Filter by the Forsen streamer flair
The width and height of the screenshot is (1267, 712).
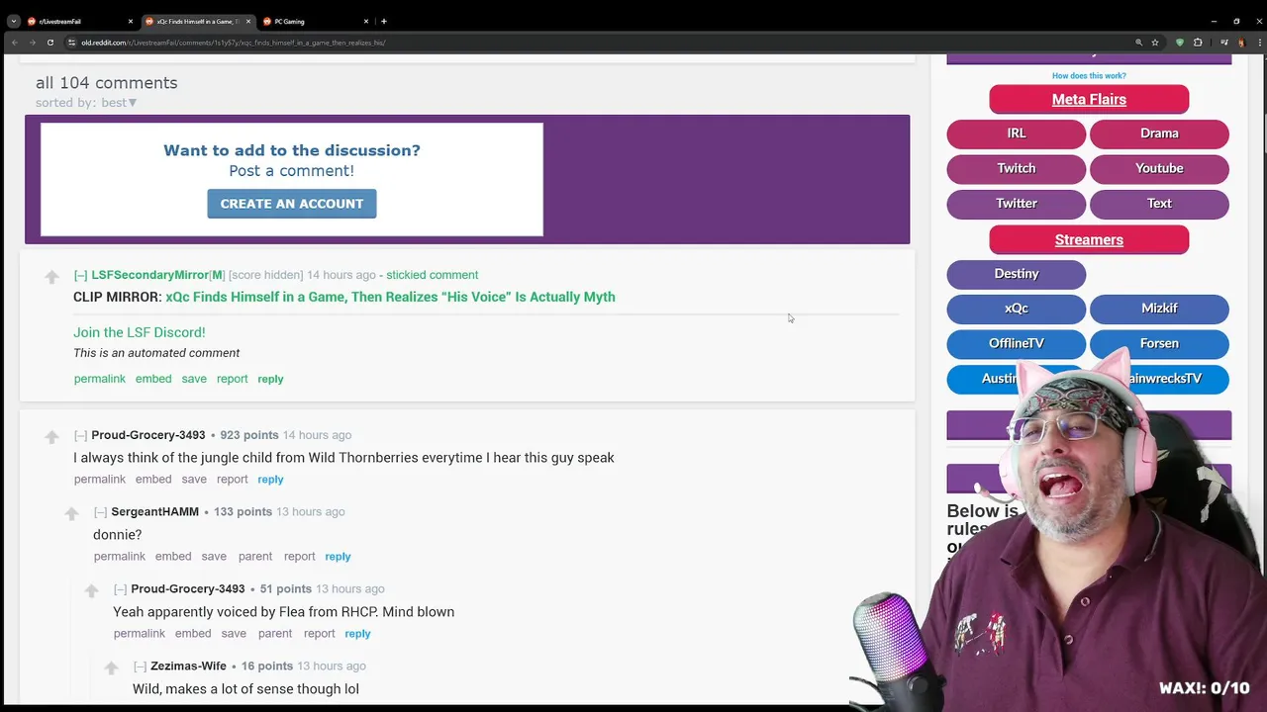(1159, 343)
